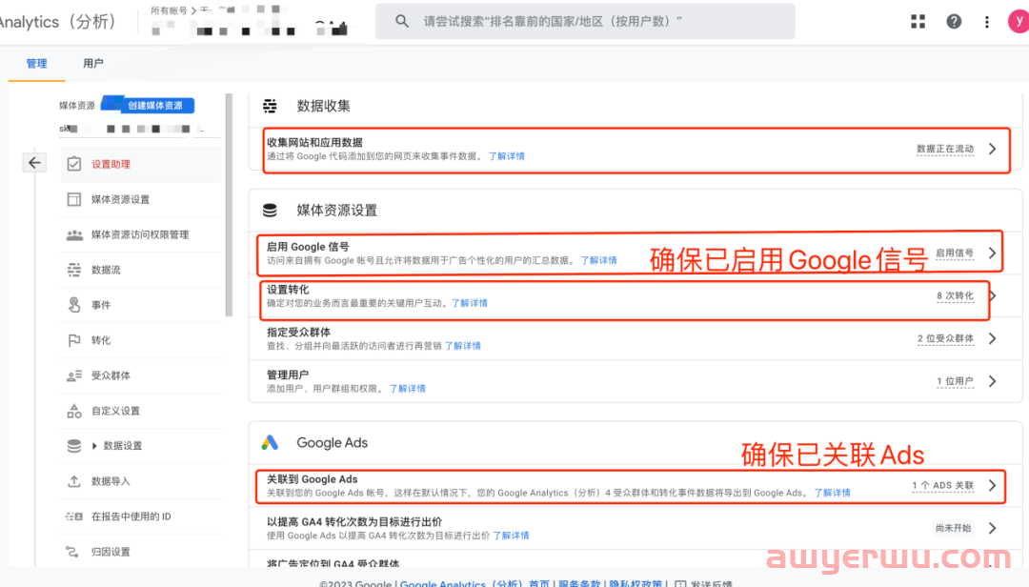Open the user account avatar

[x=1016, y=21]
